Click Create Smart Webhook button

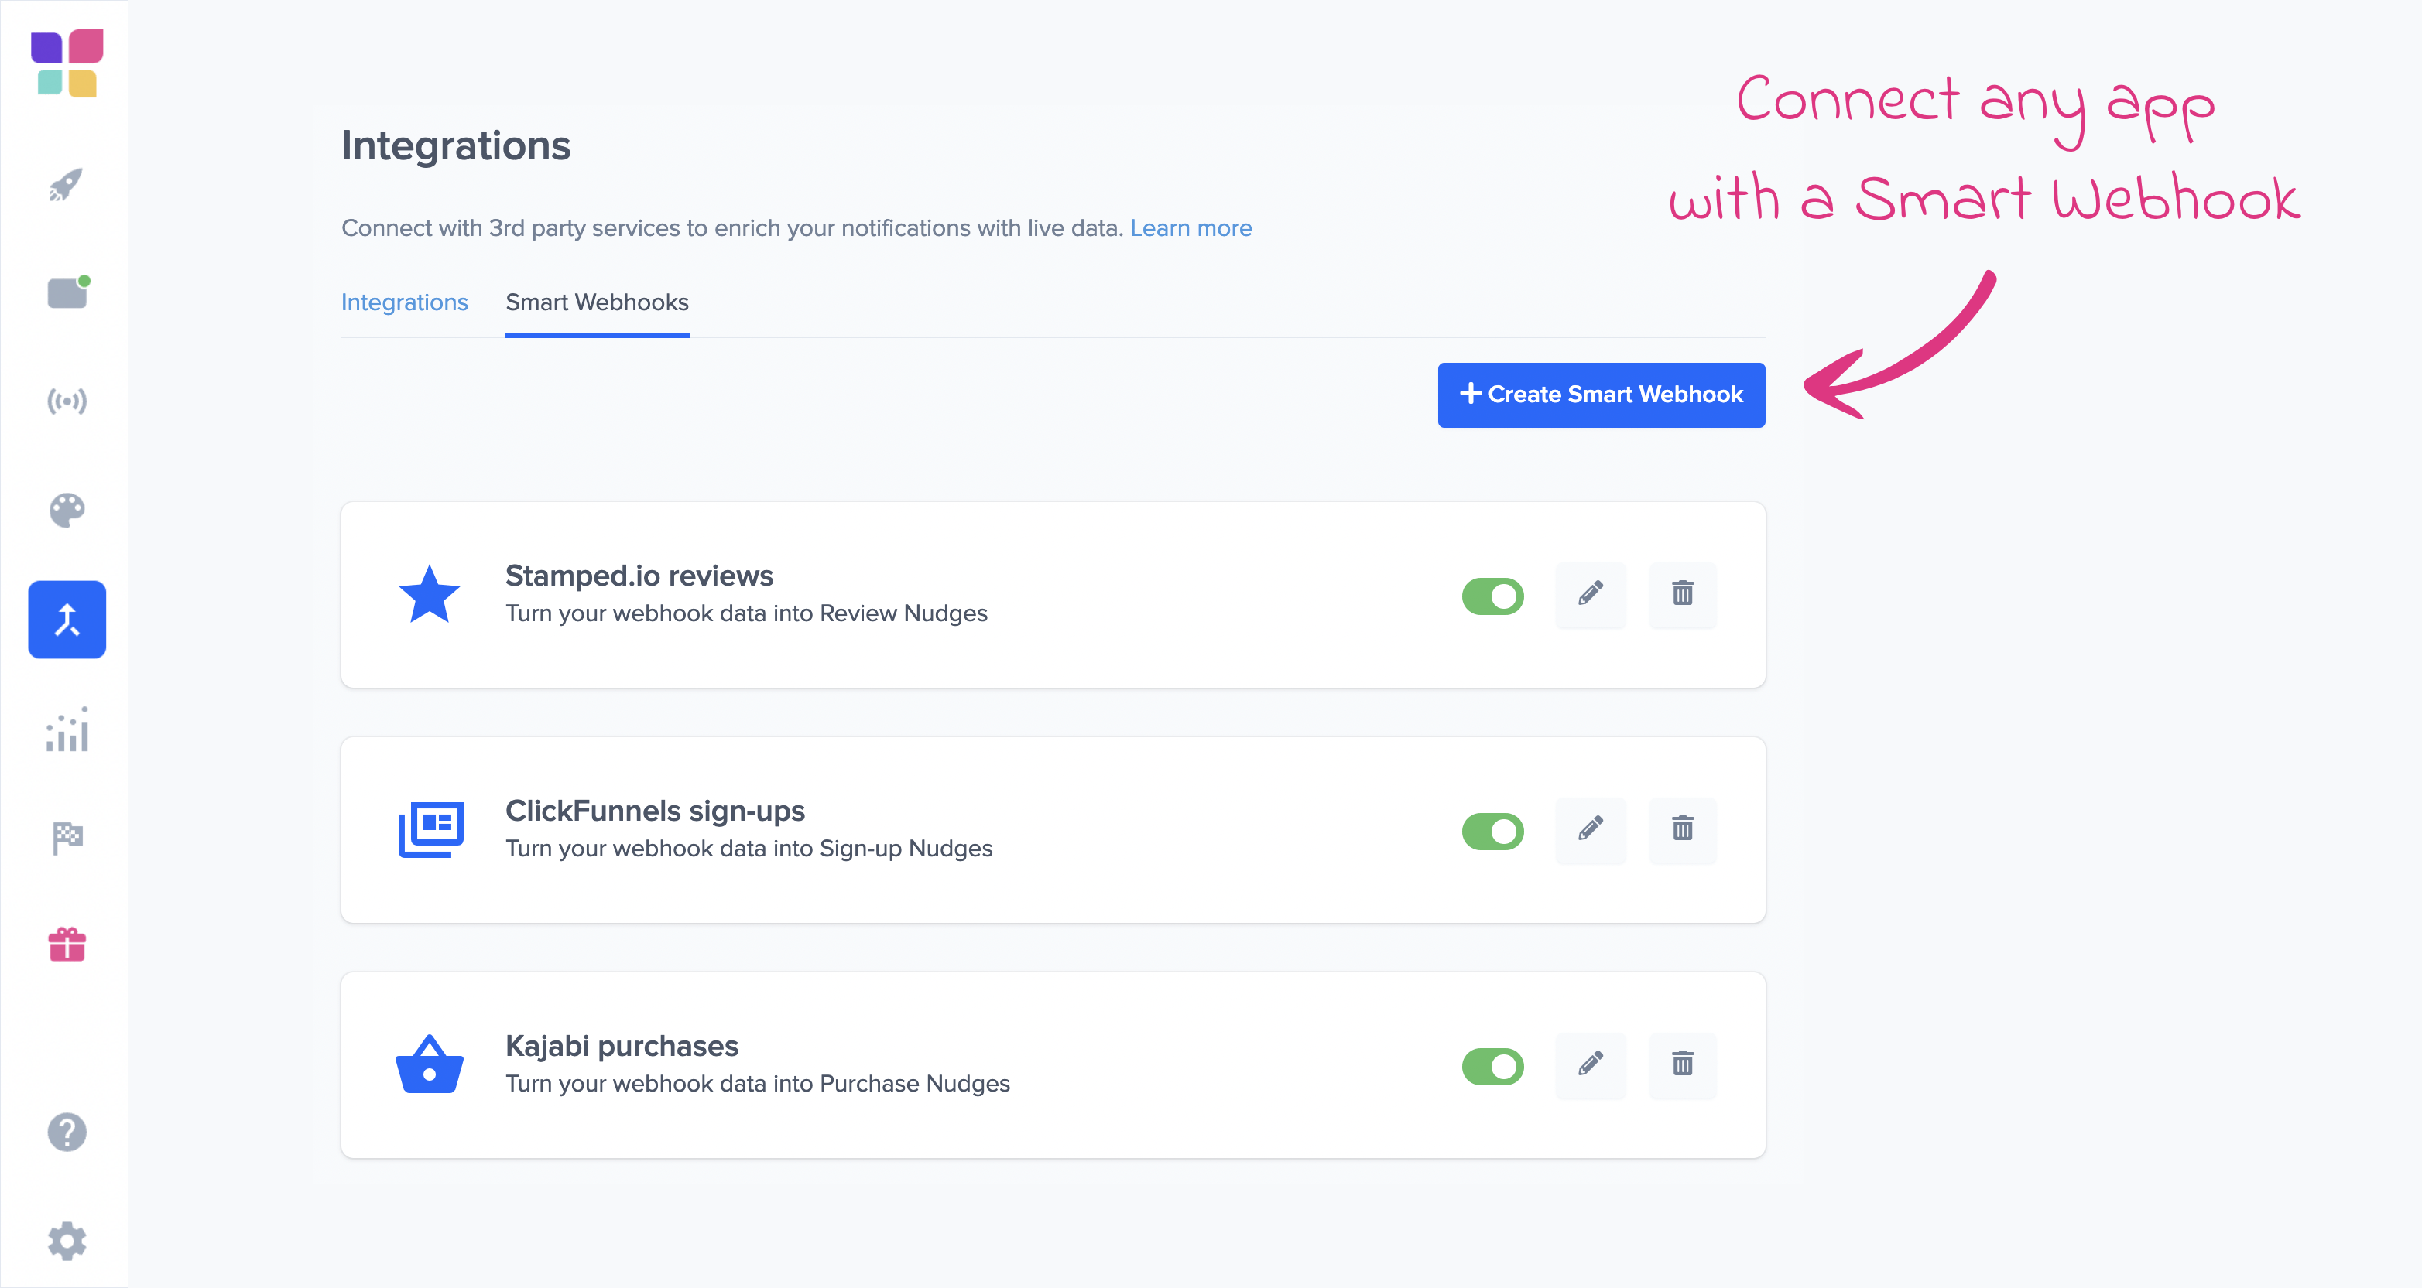coord(1600,395)
